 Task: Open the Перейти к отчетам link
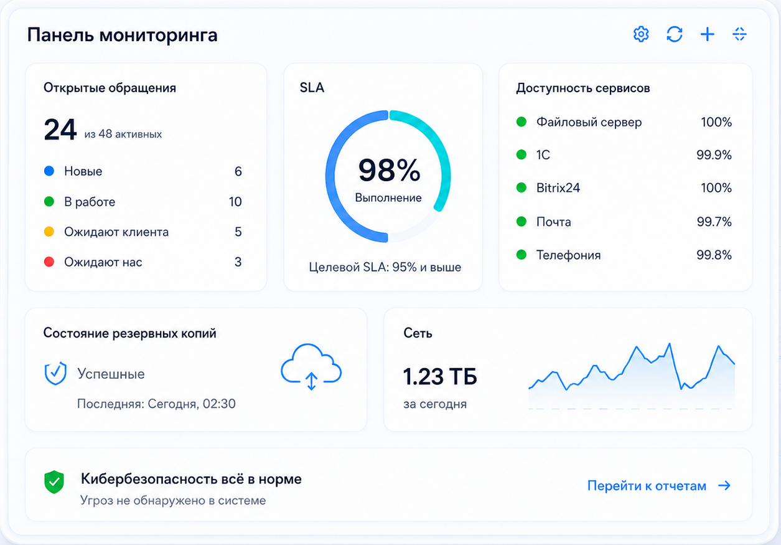click(659, 486)
